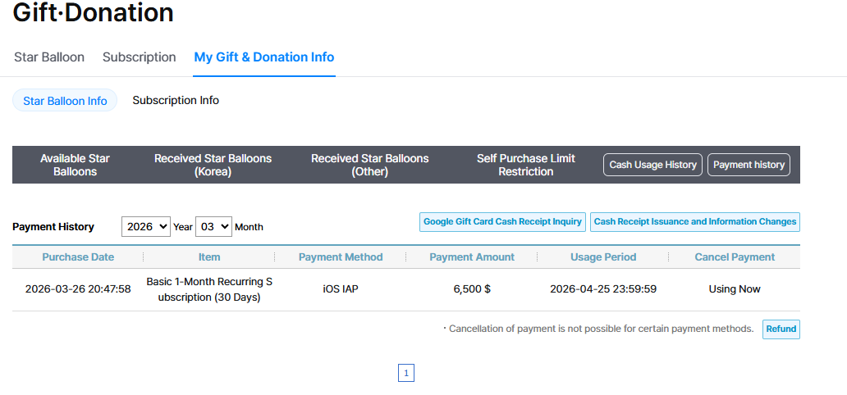Switch to the Subscription tab

[x=139, y=57]
